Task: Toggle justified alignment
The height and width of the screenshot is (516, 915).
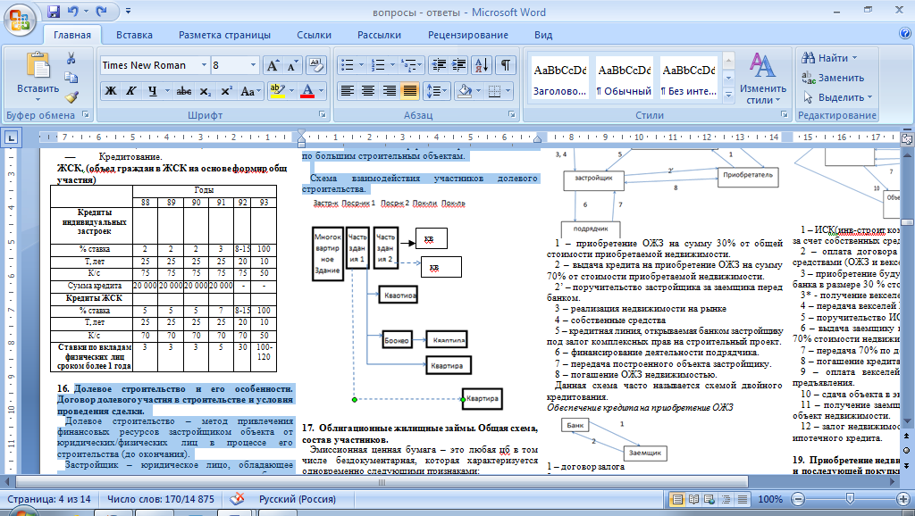Action: (x=410, y=91)
